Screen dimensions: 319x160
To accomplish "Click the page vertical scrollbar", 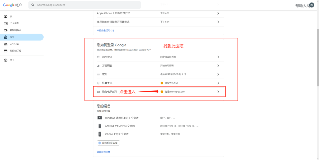I will 318,58.
